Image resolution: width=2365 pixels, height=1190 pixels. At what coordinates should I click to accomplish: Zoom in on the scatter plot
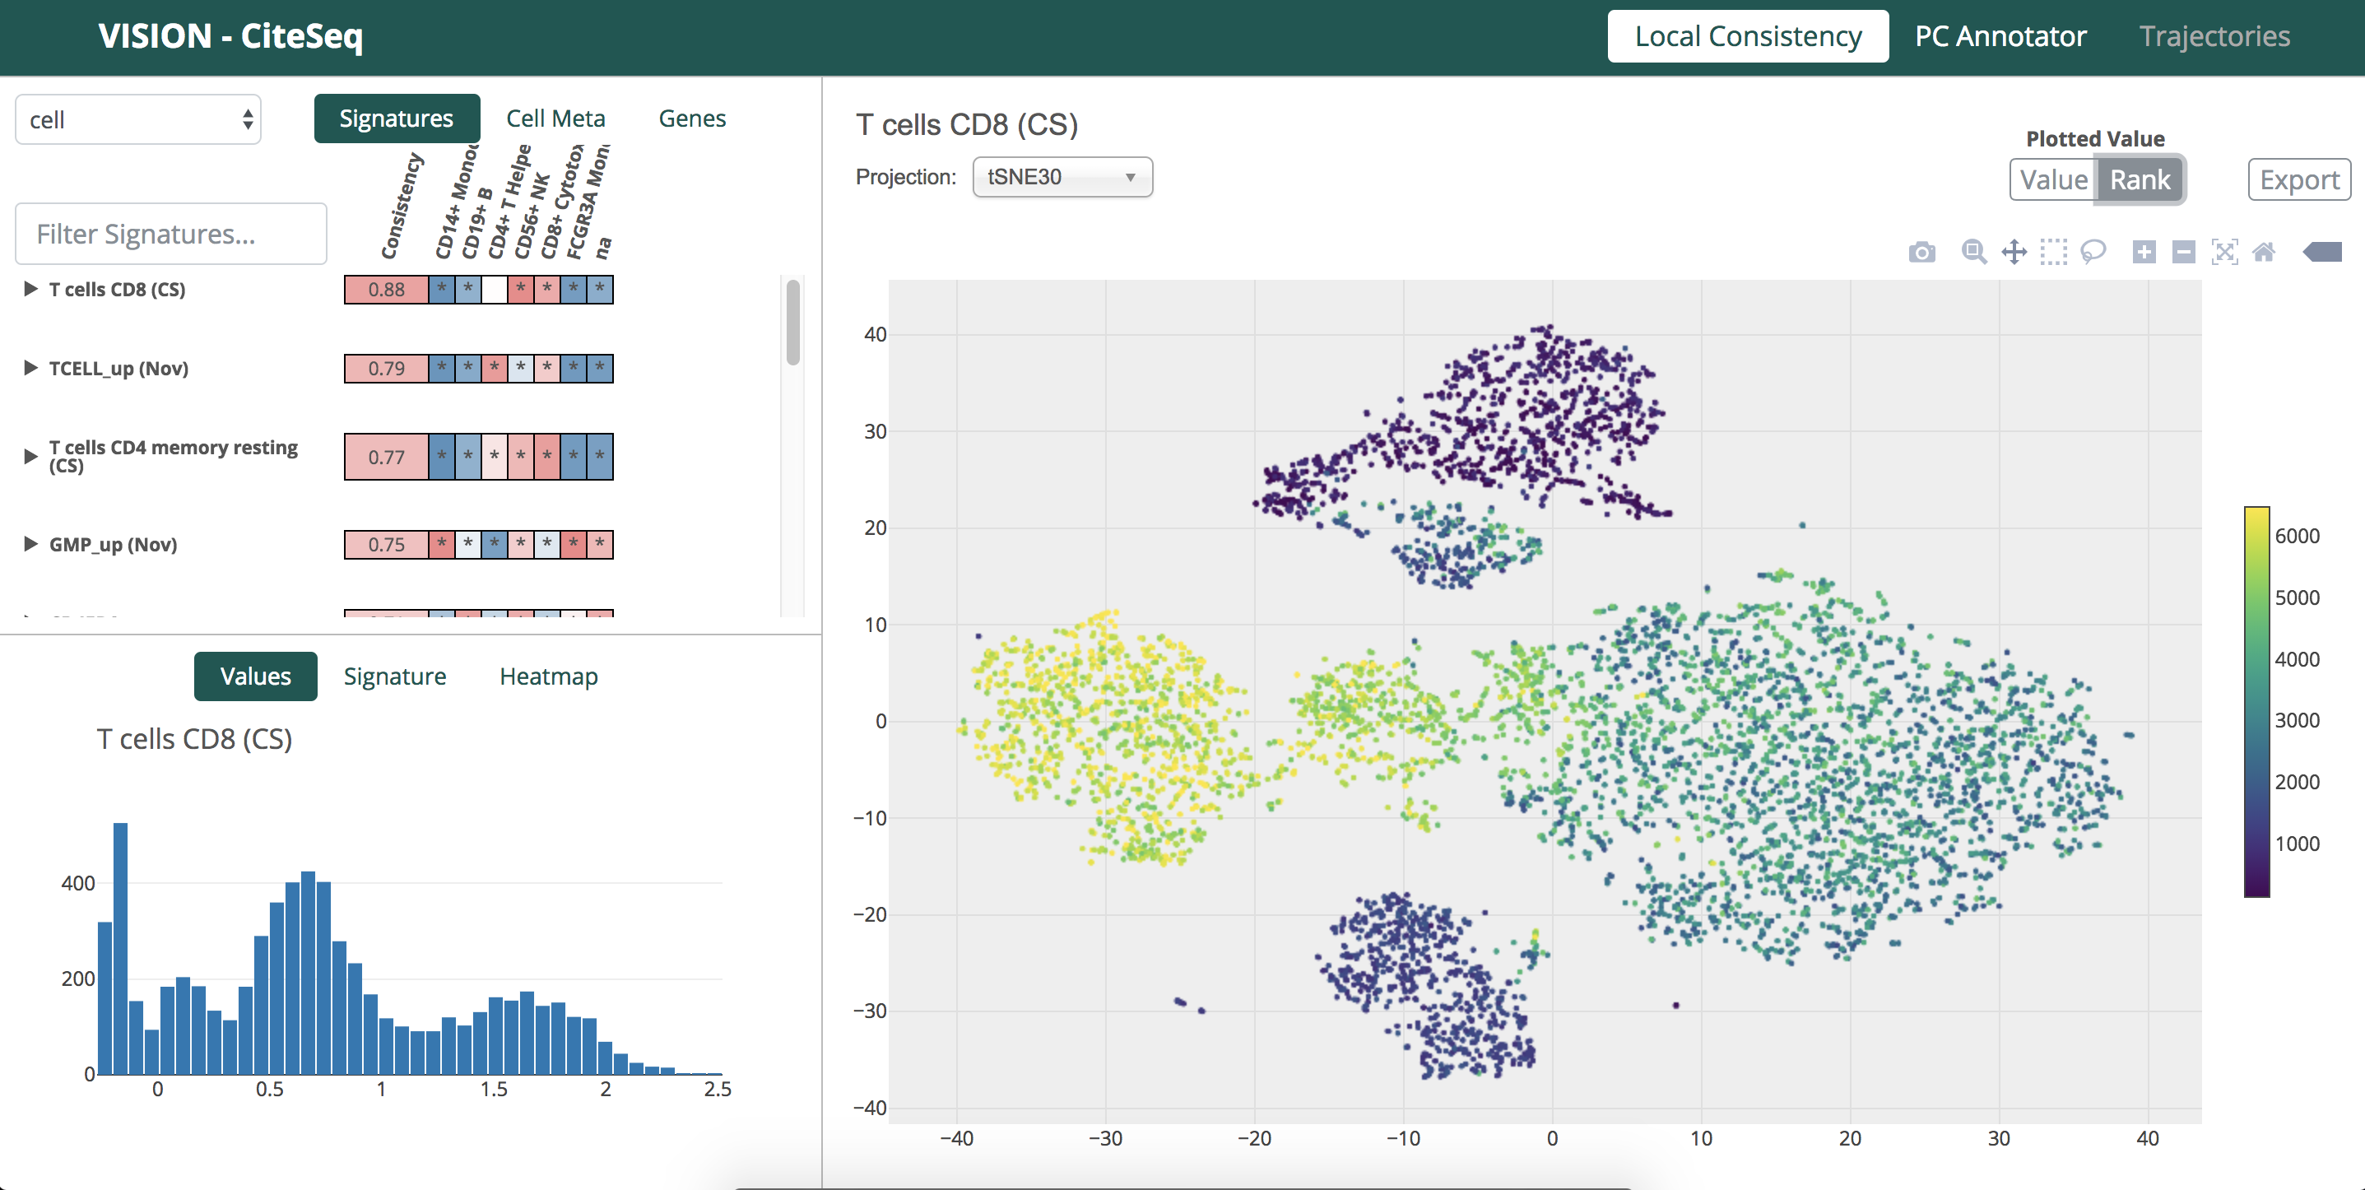2143,252
